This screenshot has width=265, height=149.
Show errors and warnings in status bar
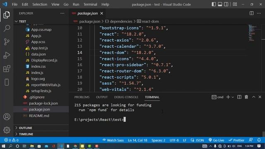(x=11, y=140)
